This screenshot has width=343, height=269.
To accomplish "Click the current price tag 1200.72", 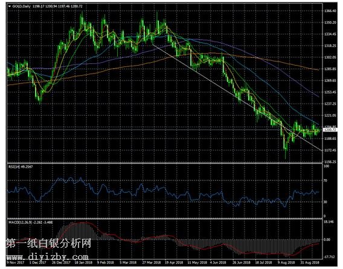I will (330, 130).
